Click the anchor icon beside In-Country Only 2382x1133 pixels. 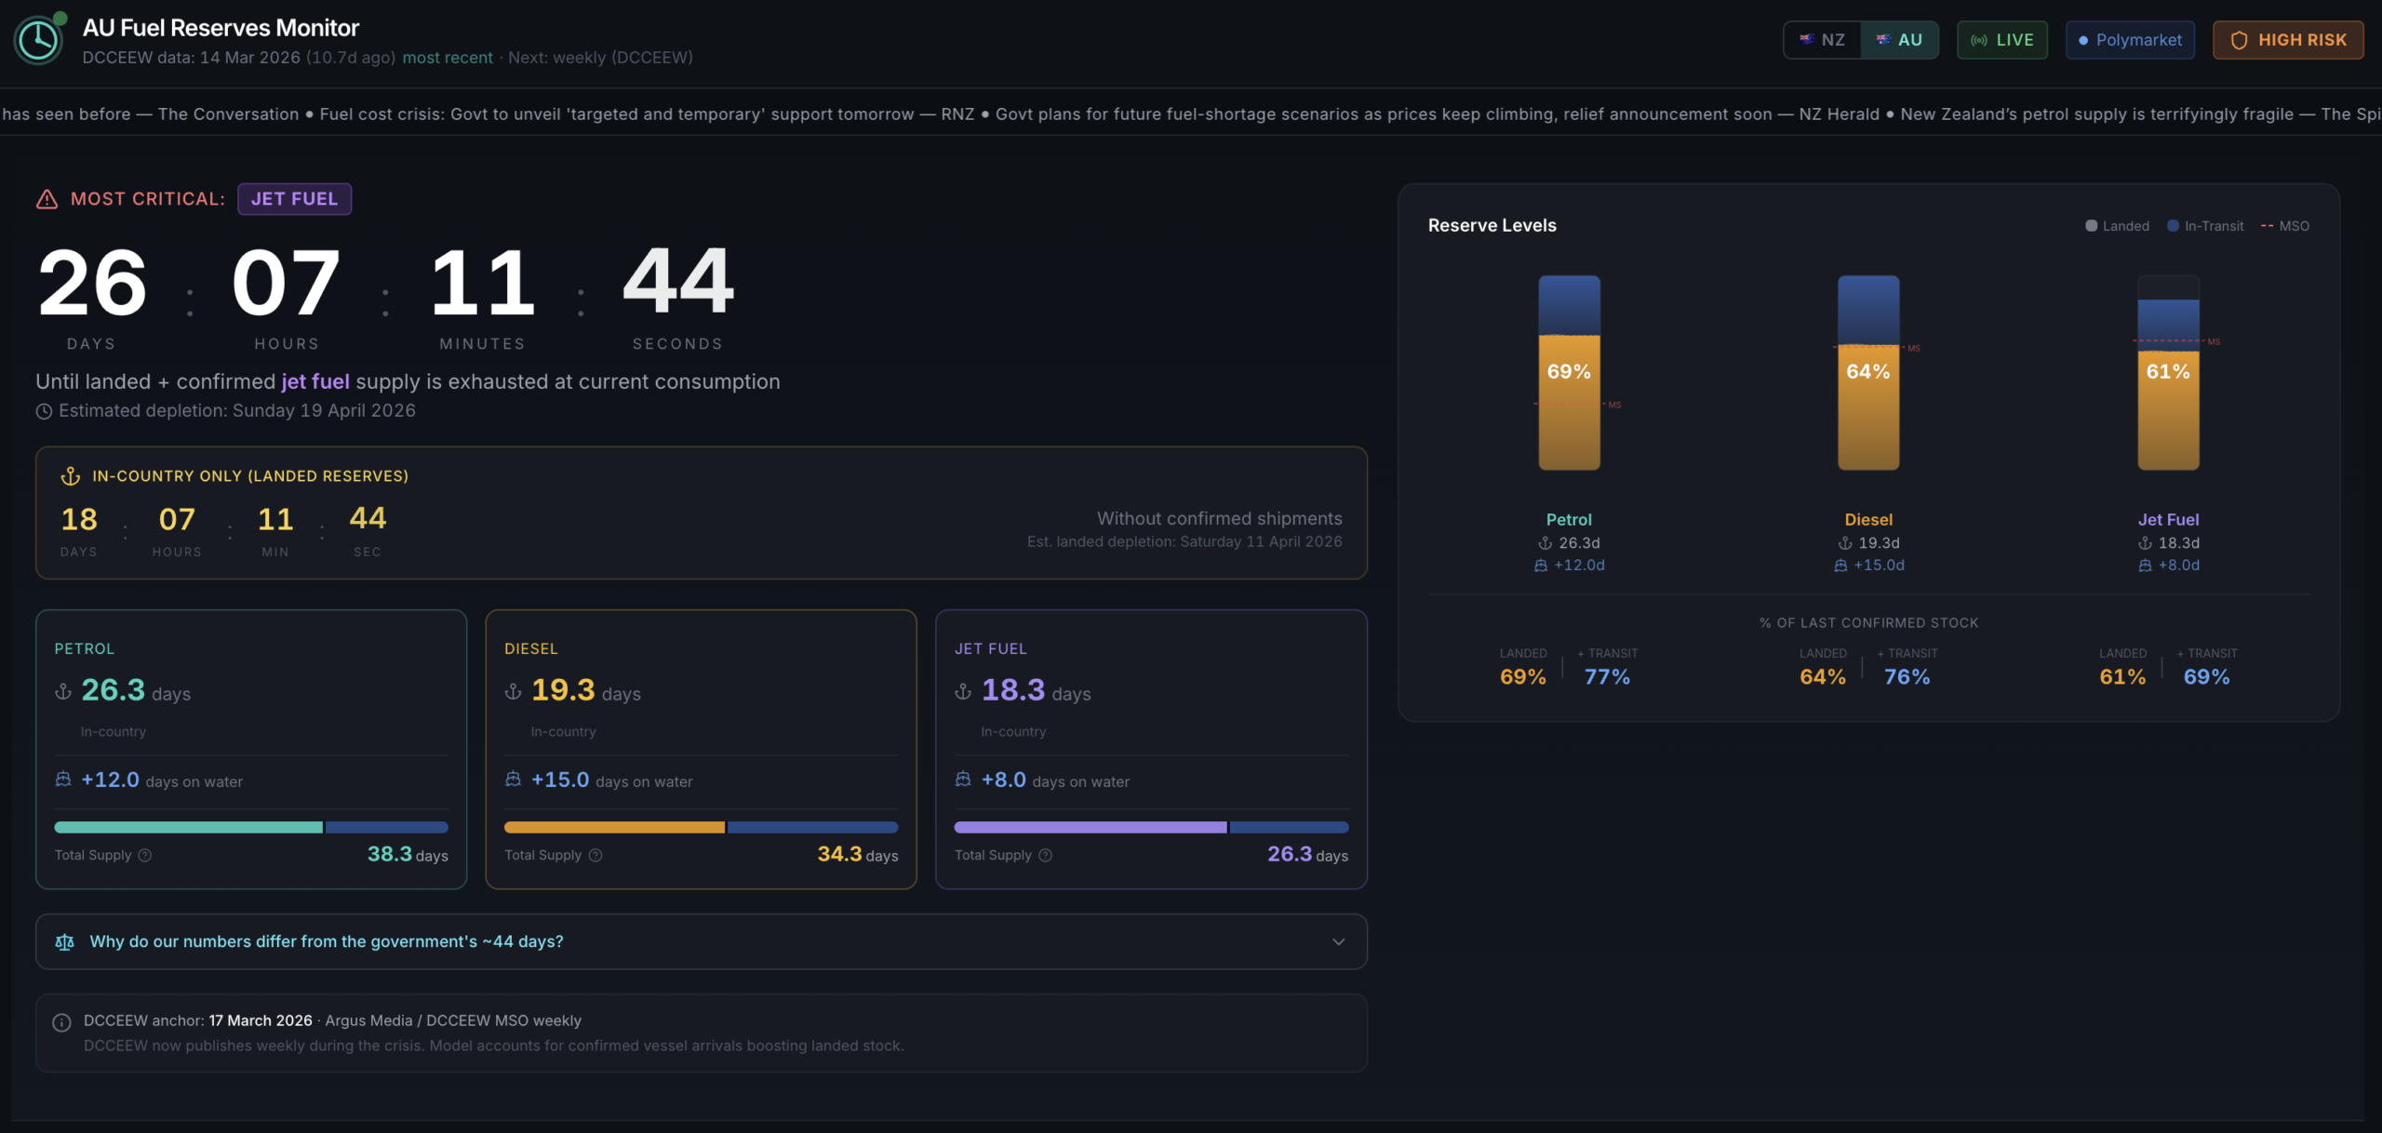point(71,476)
